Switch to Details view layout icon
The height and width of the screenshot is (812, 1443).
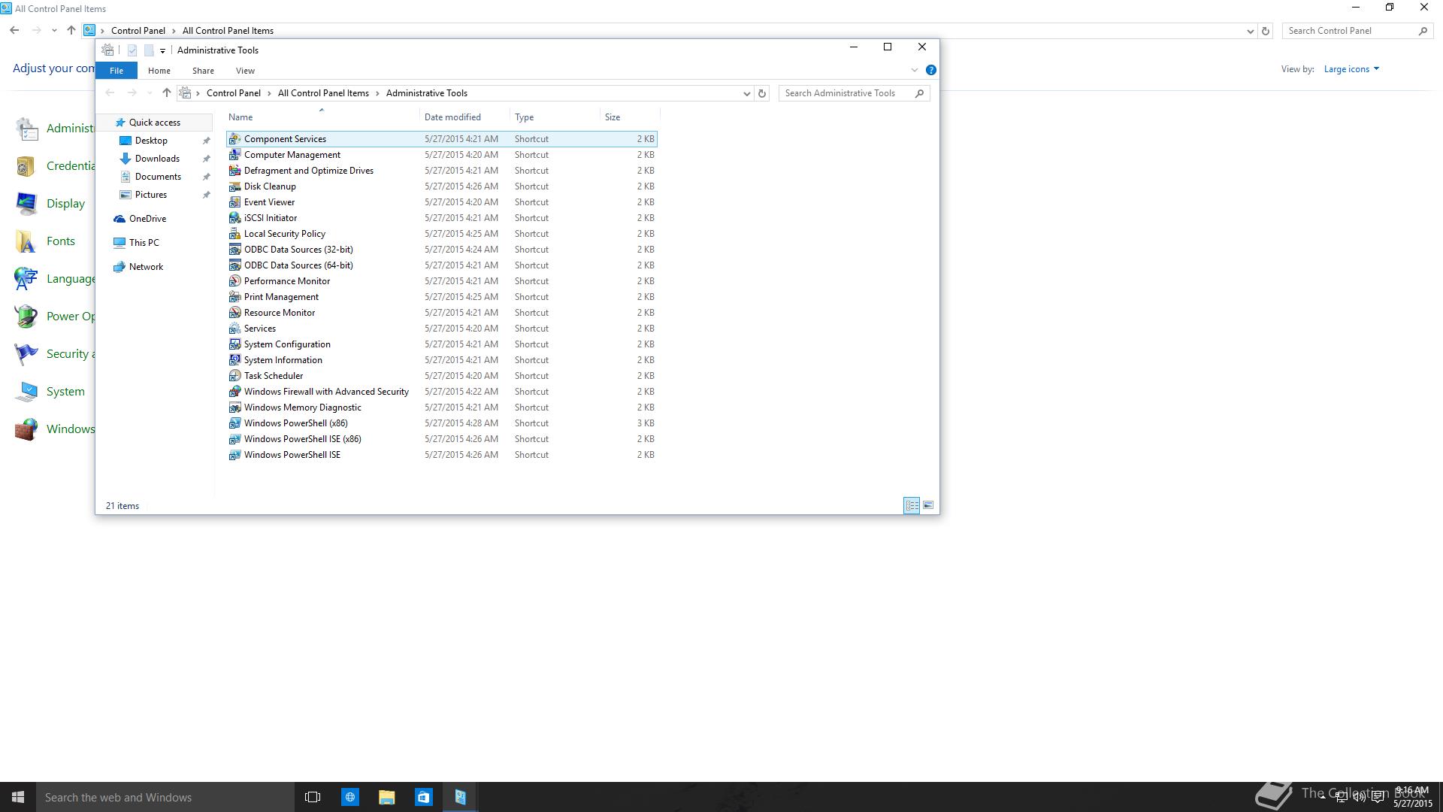click(x=911, y=505)
